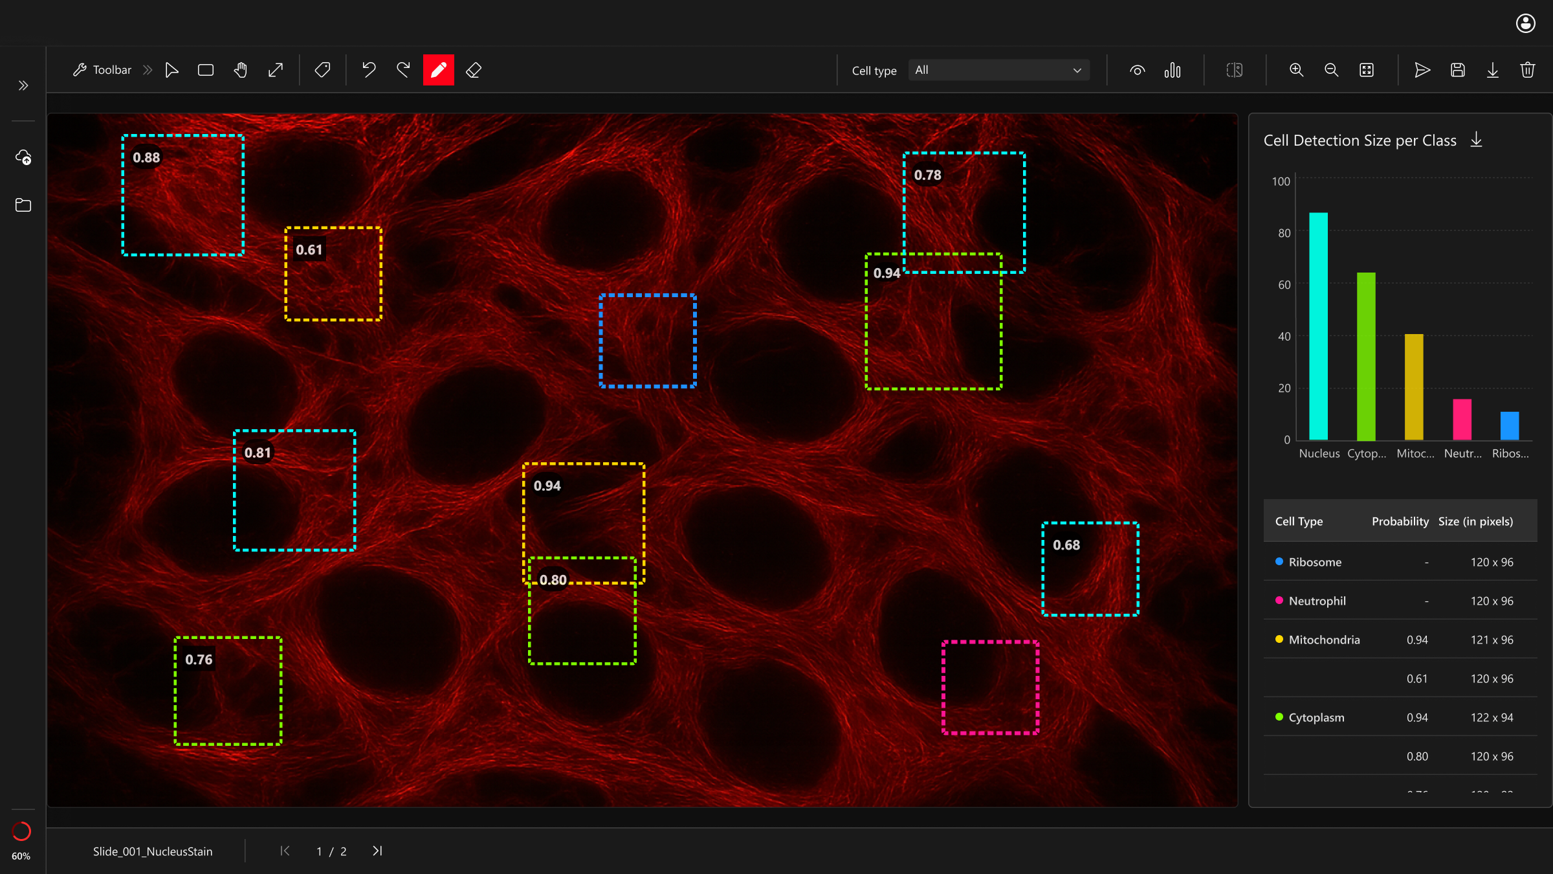Click the Toolbar wrench label
1553x874 pixels.
coord(102,70)
